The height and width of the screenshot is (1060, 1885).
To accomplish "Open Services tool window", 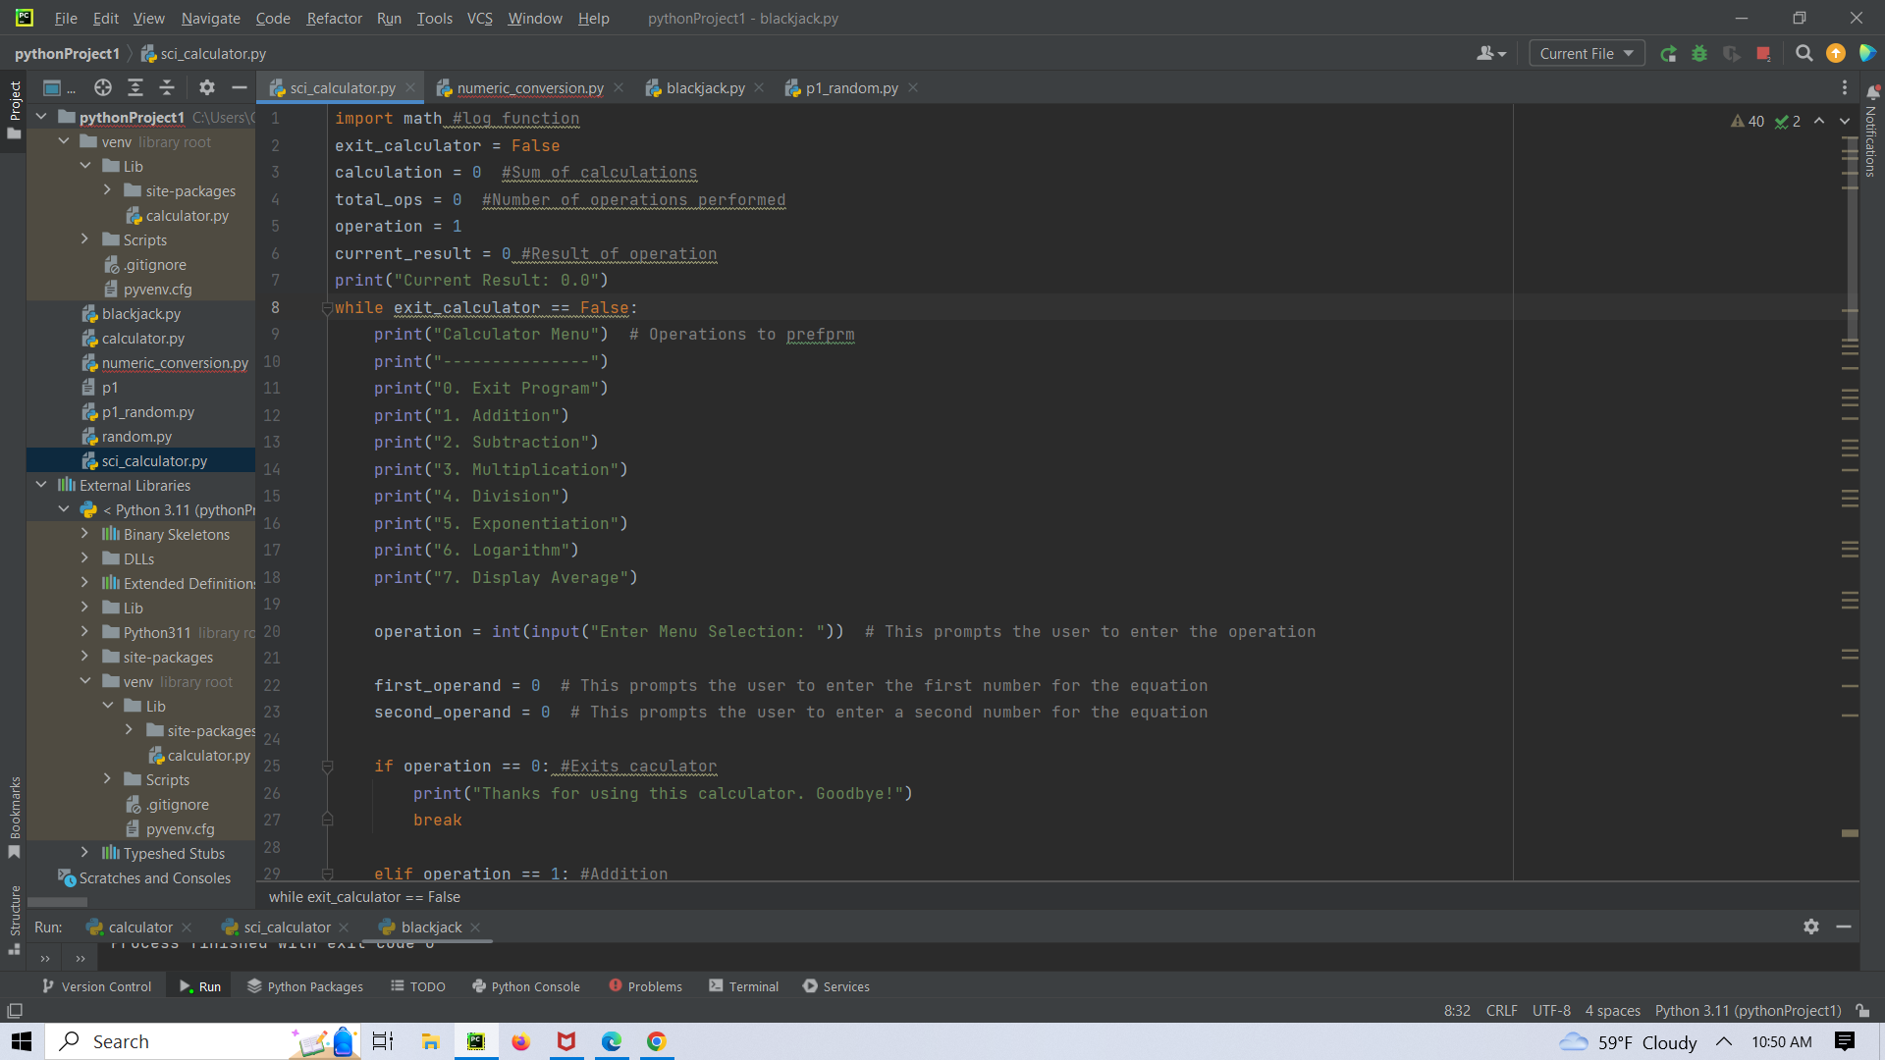I will pyautogui.click(x=836, y=986).
